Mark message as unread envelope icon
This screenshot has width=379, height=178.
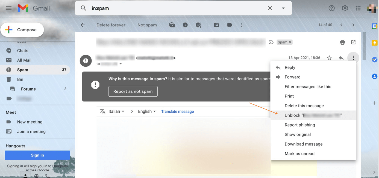[x=172, y=25]
